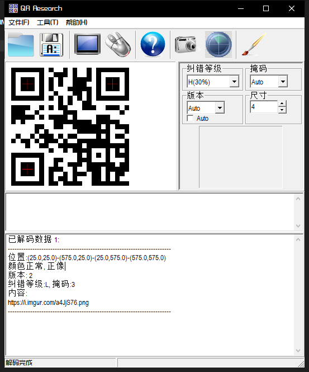Click the 位置 coordinates line
This screenshot has width=309, height=372.
coord(87,257)
